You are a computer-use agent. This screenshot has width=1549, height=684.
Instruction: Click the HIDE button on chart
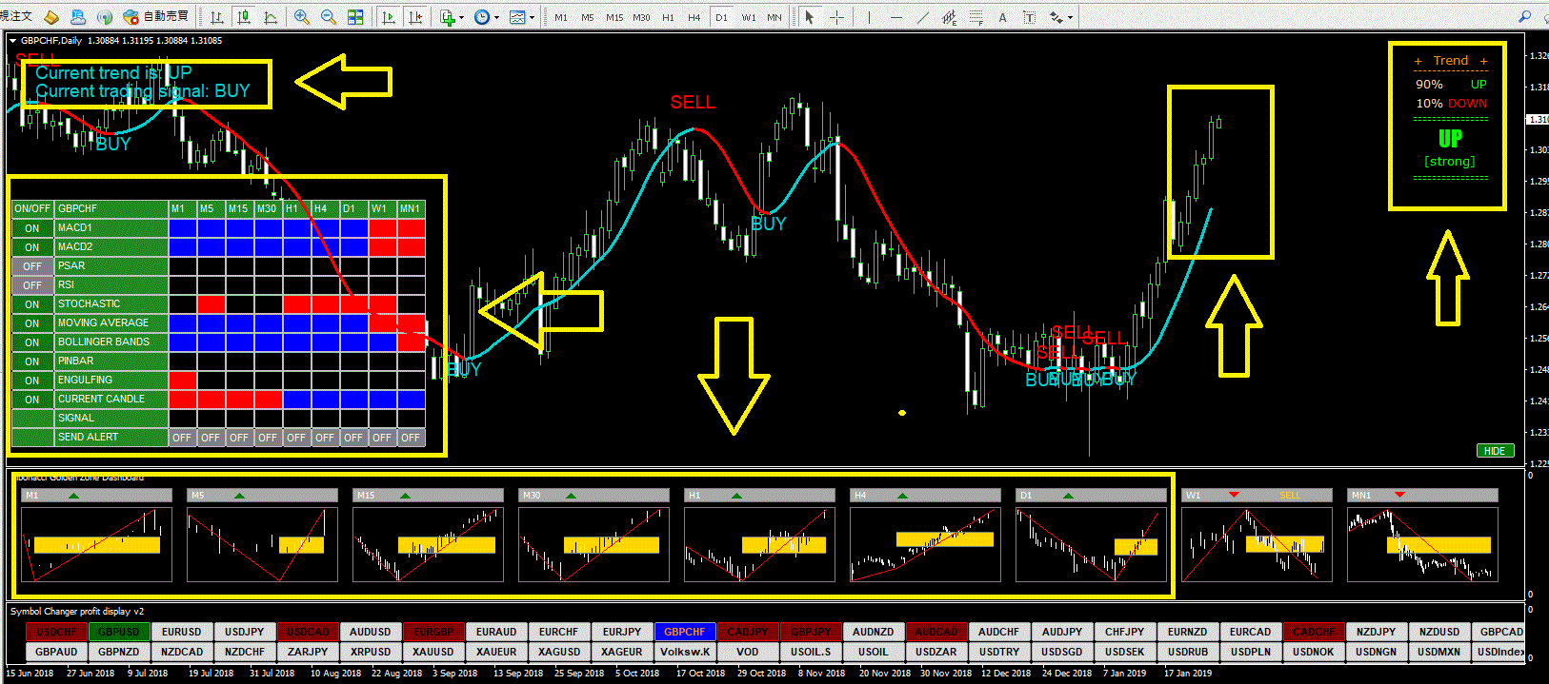click(x=1495, y=451)
